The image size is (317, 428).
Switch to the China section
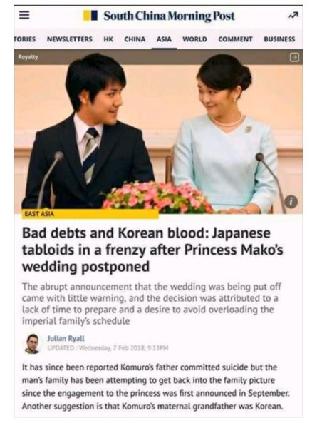point(135,39)
